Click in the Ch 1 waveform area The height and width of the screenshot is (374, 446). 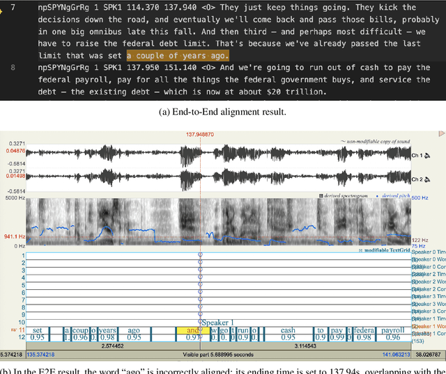pos(218,154)
